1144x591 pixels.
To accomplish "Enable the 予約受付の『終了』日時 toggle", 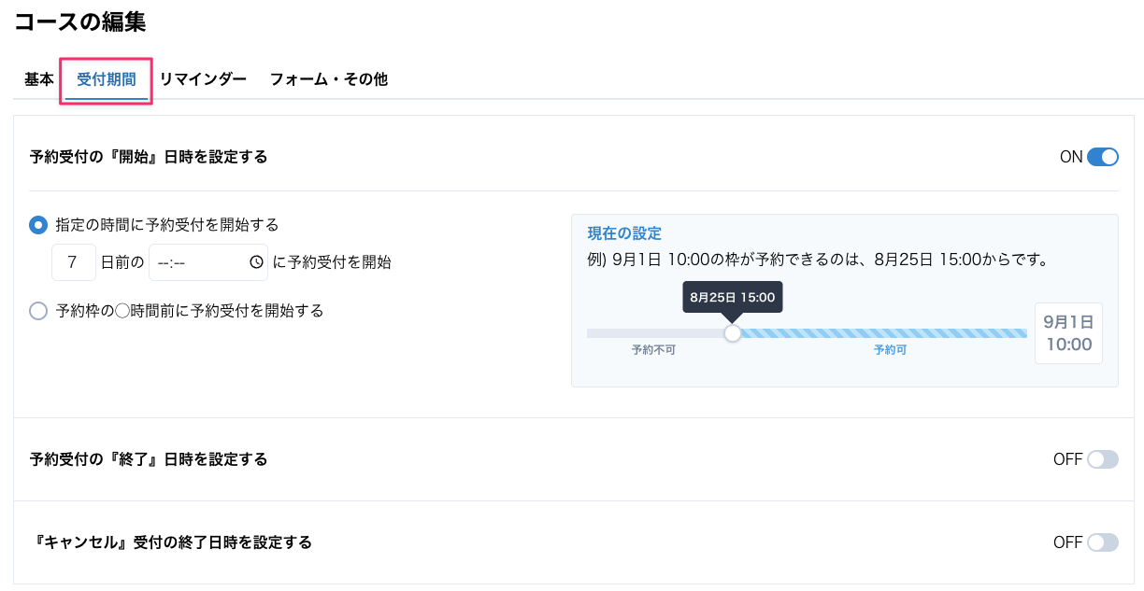I will pyautogui.click(x=1103, y=459).
